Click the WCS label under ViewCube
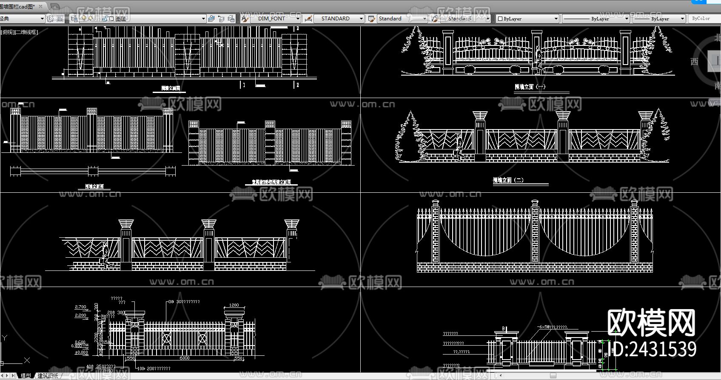721x380 pixels. point(715,102)
